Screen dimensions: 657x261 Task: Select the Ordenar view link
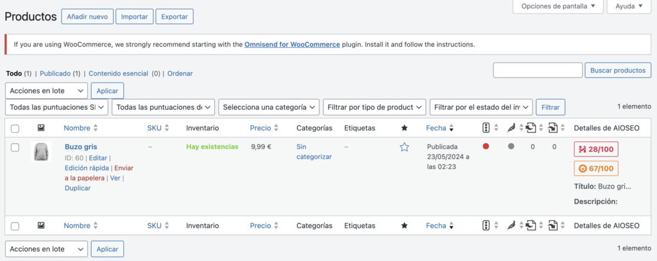click(180, 73)
